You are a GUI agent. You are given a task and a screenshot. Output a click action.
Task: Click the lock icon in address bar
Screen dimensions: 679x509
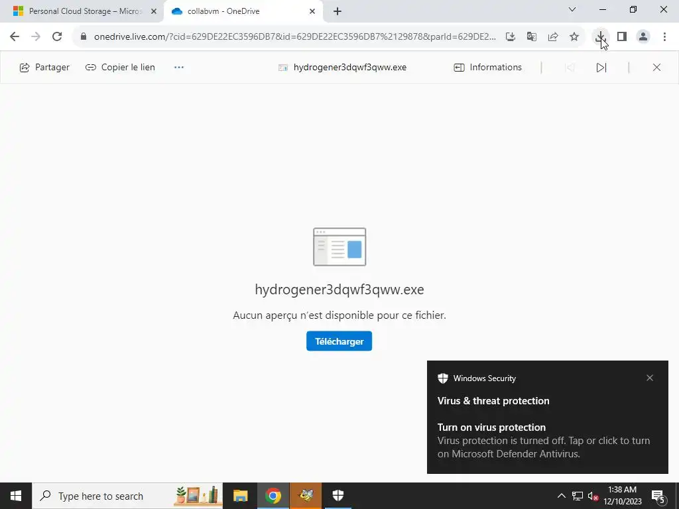pyautogui.click(x=84, y=37)
